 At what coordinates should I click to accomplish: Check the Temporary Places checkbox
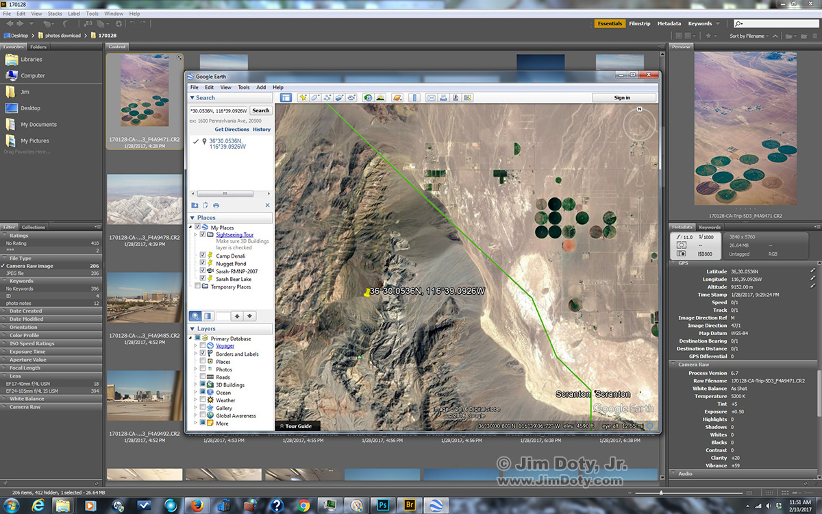[198, 286]
